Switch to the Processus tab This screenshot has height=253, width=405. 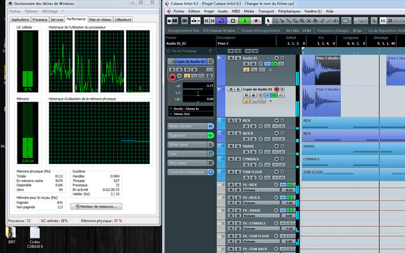tap(40, 20)
